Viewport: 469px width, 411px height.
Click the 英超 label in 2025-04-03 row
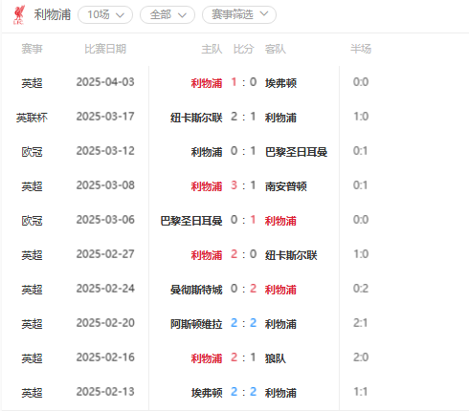(x=32, y=83)
